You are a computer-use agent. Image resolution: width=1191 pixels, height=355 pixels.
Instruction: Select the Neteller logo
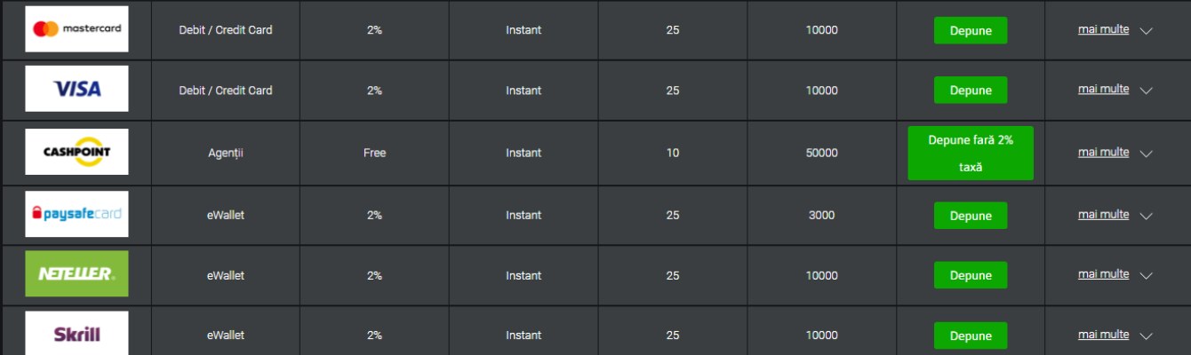pos(76,274)
